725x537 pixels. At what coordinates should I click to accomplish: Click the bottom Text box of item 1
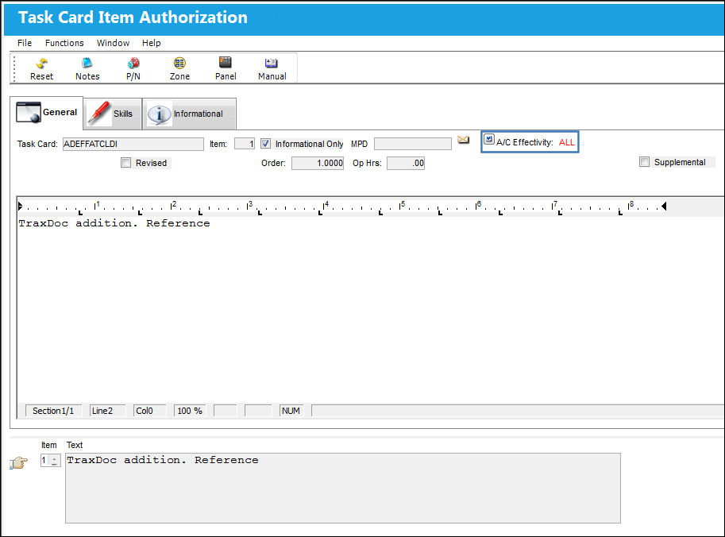click(343, 488)
